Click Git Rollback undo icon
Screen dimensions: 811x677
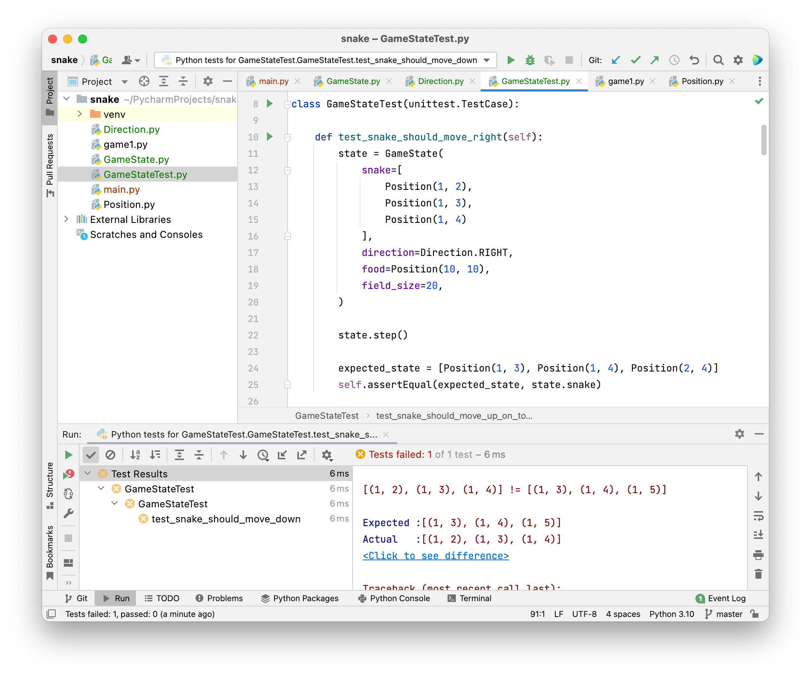point(694,60)
